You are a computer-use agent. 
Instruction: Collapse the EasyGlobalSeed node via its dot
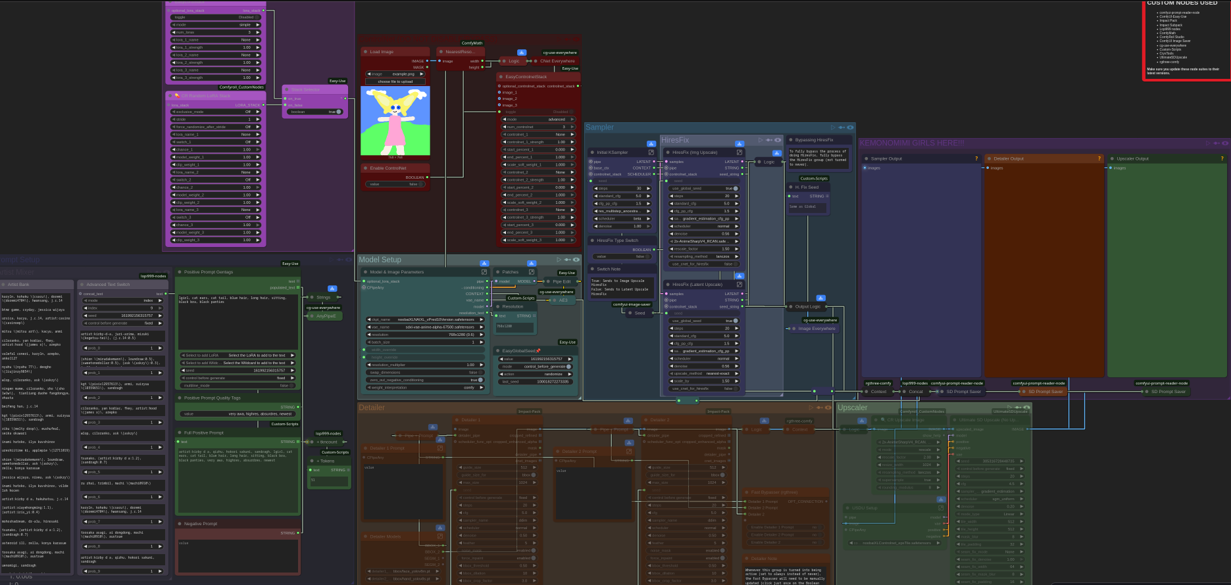[497, 351]
